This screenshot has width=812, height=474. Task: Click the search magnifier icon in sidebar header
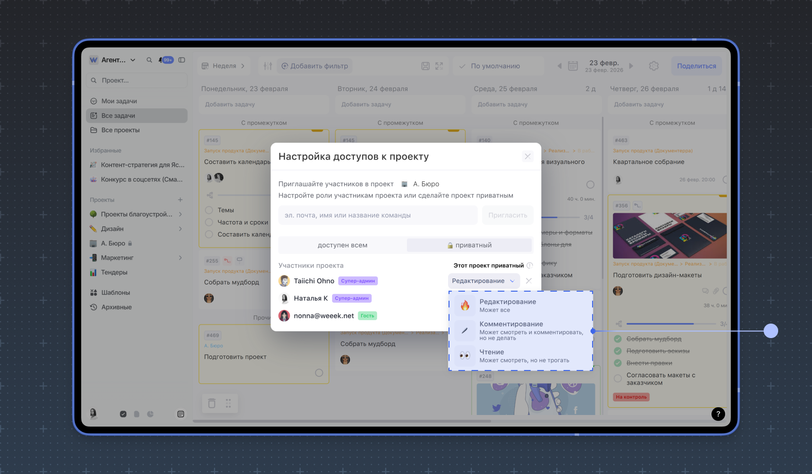tap(149, 60)
